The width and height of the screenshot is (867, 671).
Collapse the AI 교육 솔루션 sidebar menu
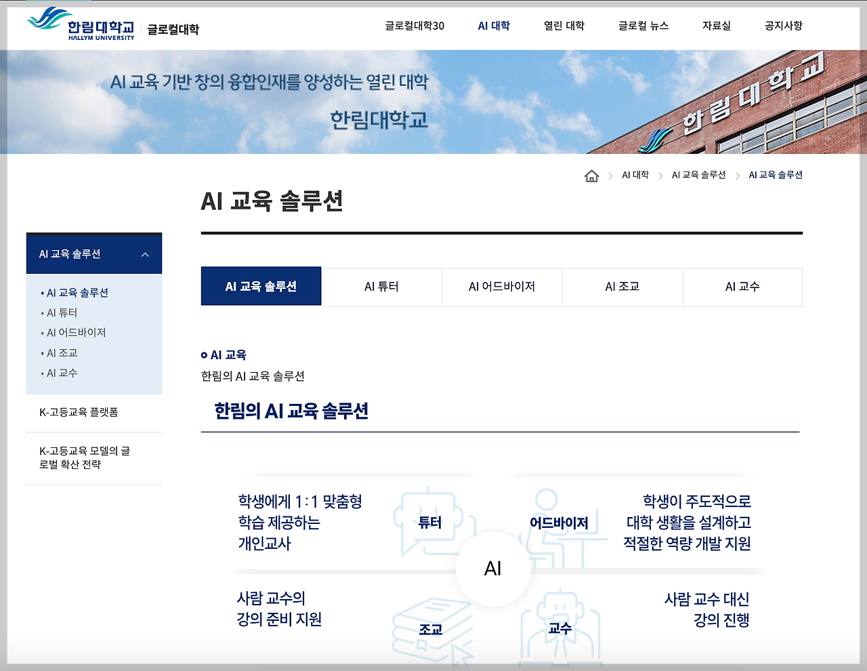click(144, 253)
